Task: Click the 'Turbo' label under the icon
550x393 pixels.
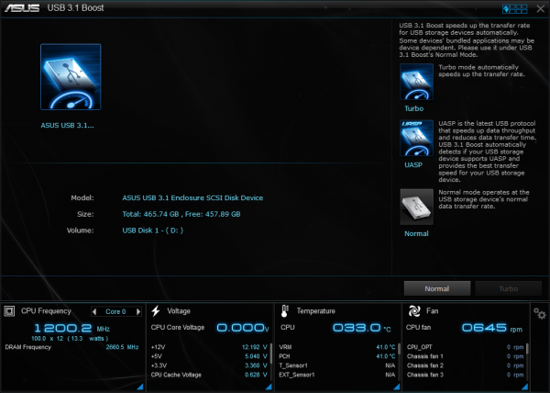Action: click(414, 108)
